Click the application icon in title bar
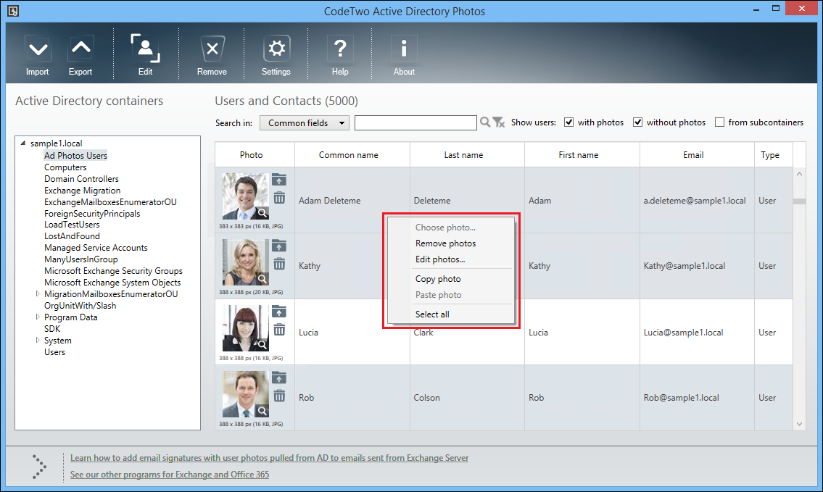The image size is (823, 492). pos(13,10)
